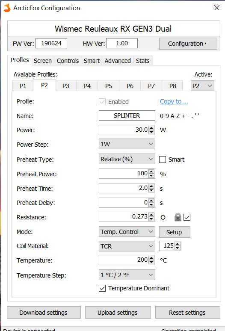Select profile tab P2
Image resolution: width=225 pixels, height=331 pixels.
click(44, 85)
